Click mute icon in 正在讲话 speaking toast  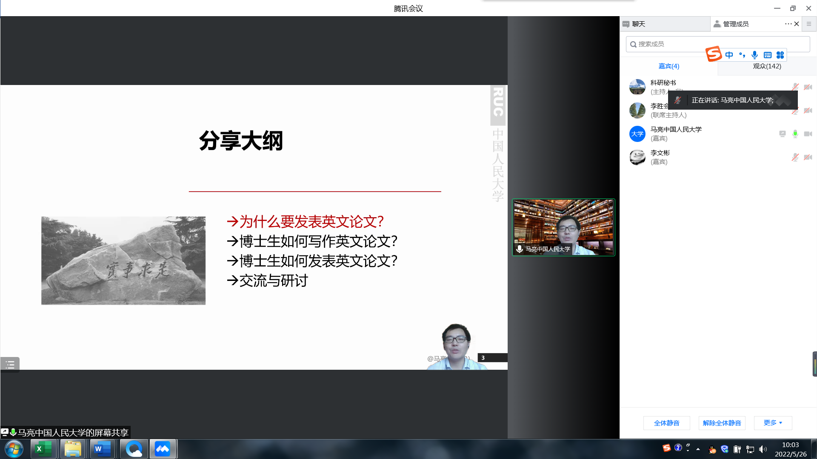coord(678,100)
